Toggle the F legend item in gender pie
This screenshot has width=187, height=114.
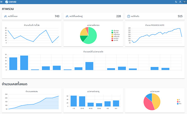(178, 100)
